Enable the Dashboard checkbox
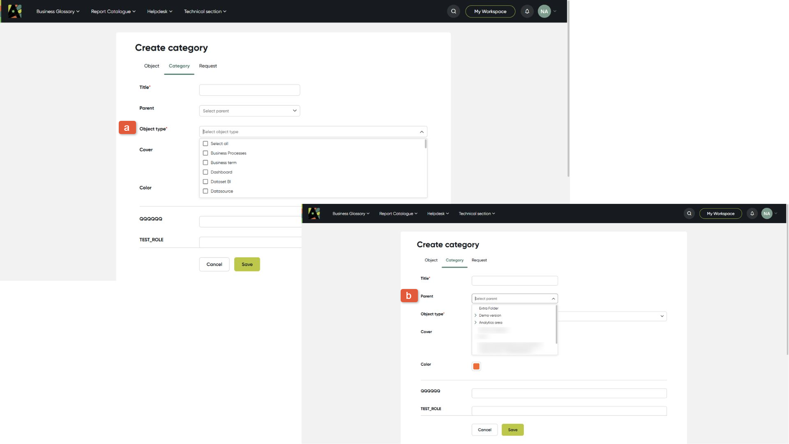 205,172
